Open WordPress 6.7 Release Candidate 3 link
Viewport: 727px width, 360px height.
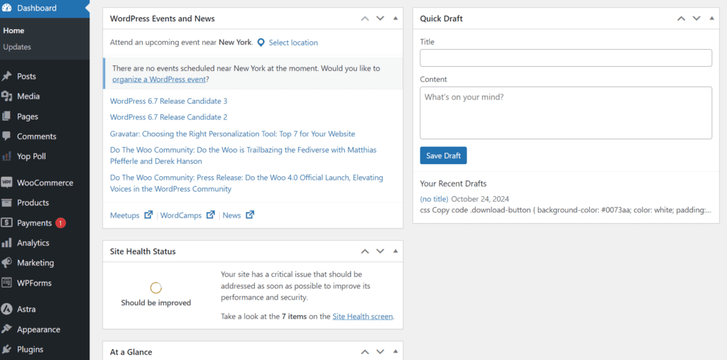click(x=168, y=101)
